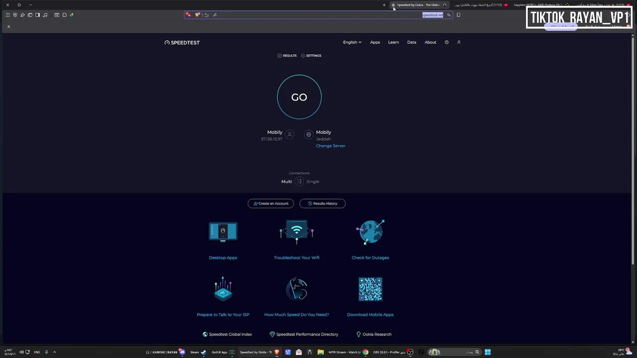Open Speedtest Global Index link
Viewport: 637px width, 358px height.
227,335
